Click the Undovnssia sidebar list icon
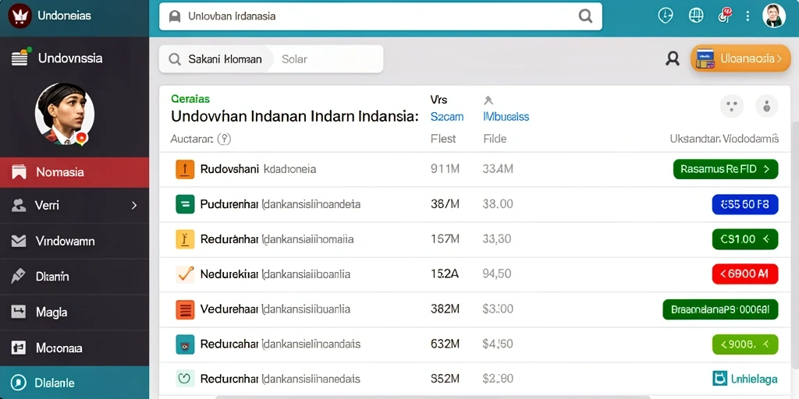 [x=20, y=58]
